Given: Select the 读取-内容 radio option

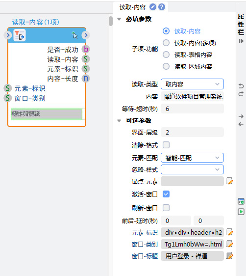Looking at the screenshot, I should click(x=166, y=31).
